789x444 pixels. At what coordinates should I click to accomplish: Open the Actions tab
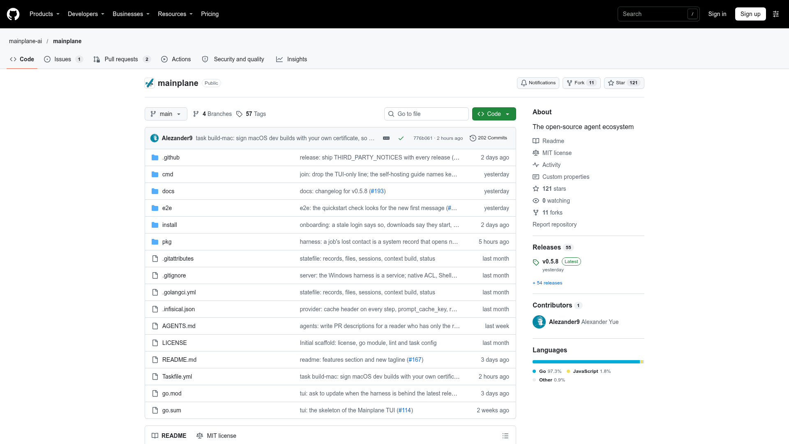(x=176, y=59)
